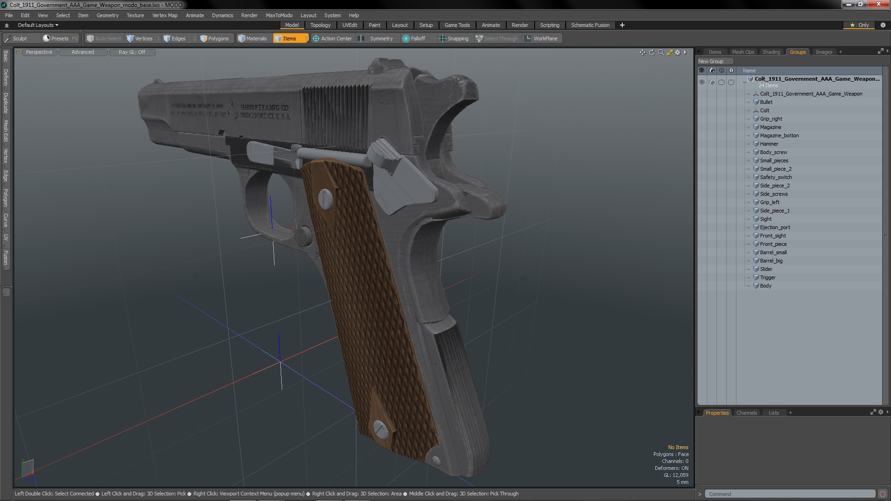This screenshot has width=891, height=501.
Task: Click the locator icon next to Colt
Action: point(756,110)
